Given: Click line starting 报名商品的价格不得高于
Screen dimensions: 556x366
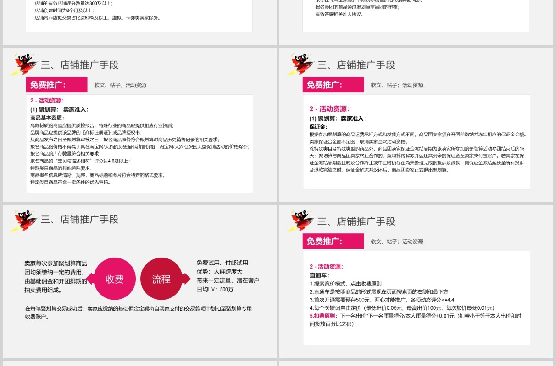Looking at the screenshot, I should pyautogui.click(x=140, y=146).
